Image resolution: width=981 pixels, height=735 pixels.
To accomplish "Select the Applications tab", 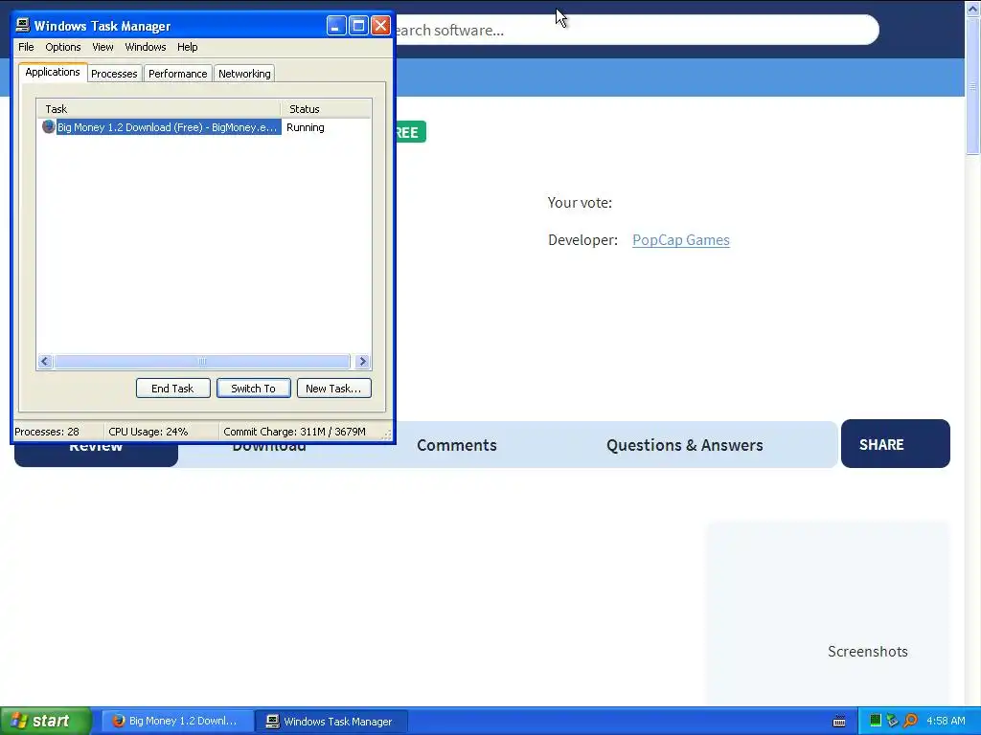I will pyautogui.click(x=53, y=72).
